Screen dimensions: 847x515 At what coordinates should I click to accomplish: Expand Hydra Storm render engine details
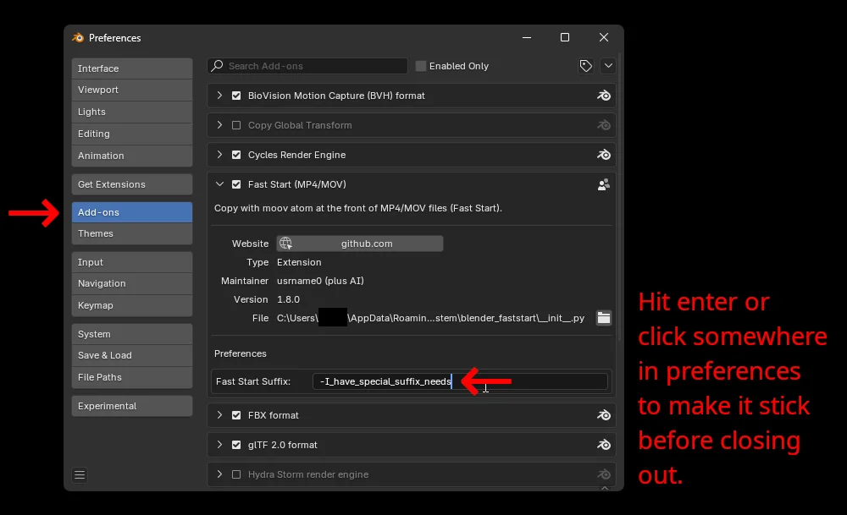pos(219,474)
